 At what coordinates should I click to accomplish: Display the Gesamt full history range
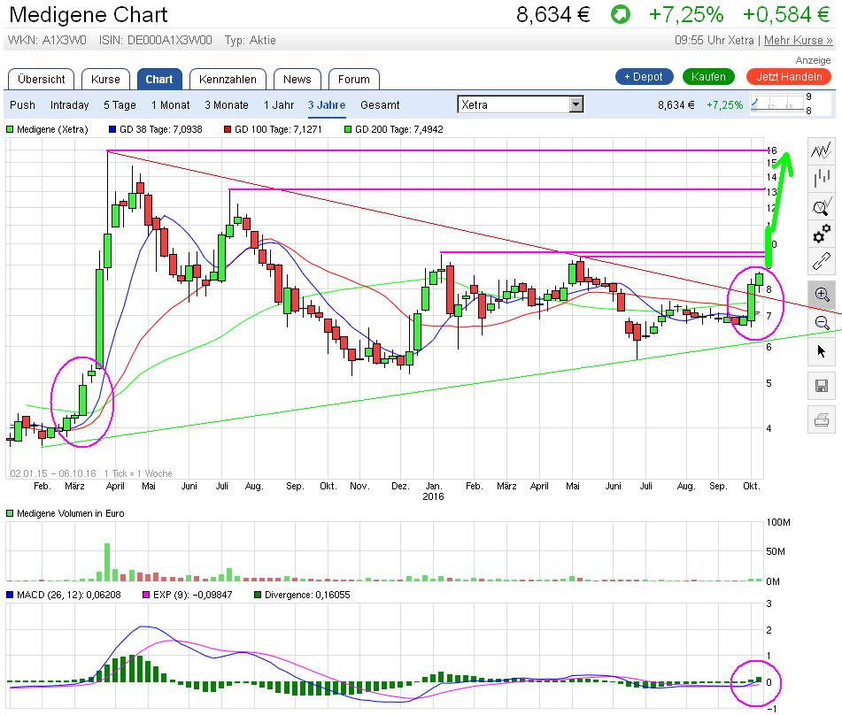(380, 105)
